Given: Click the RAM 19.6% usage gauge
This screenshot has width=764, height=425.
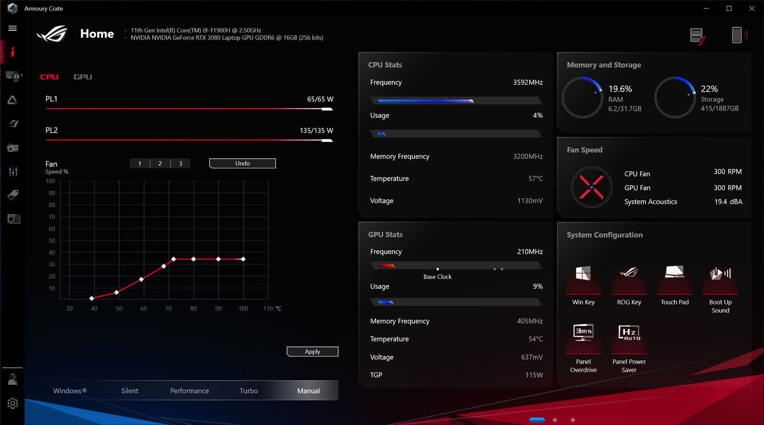Looking at the screenshot, I should 583,97.
